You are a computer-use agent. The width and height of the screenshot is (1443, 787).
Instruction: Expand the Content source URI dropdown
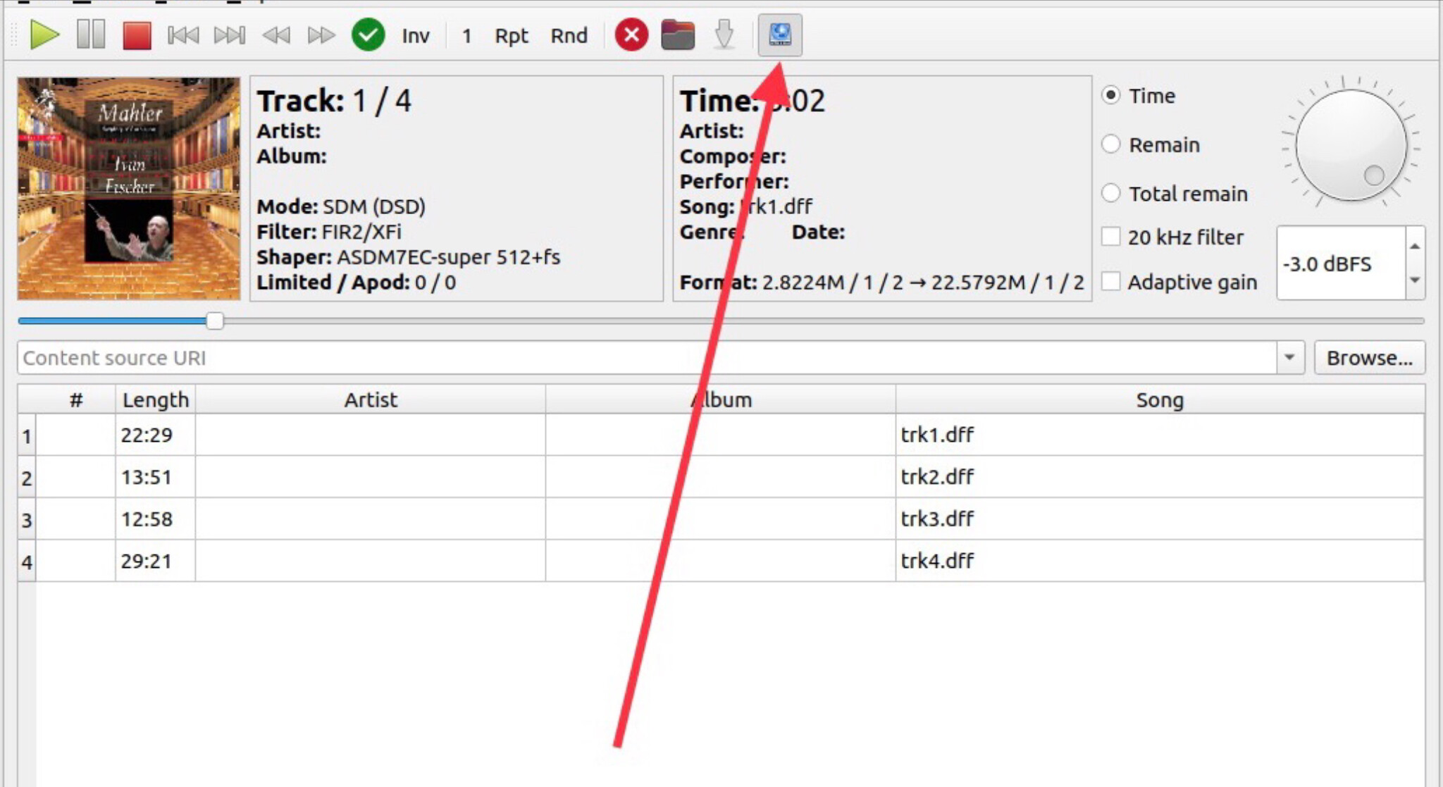[x=1289, y=358]
